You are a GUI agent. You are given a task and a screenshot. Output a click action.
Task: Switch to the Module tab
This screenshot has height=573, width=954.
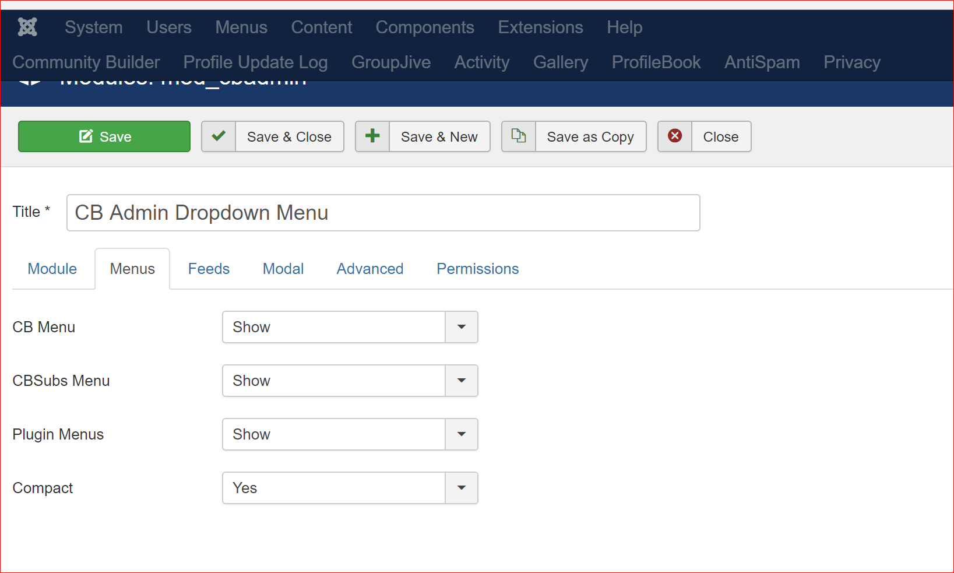coord(52,269)
